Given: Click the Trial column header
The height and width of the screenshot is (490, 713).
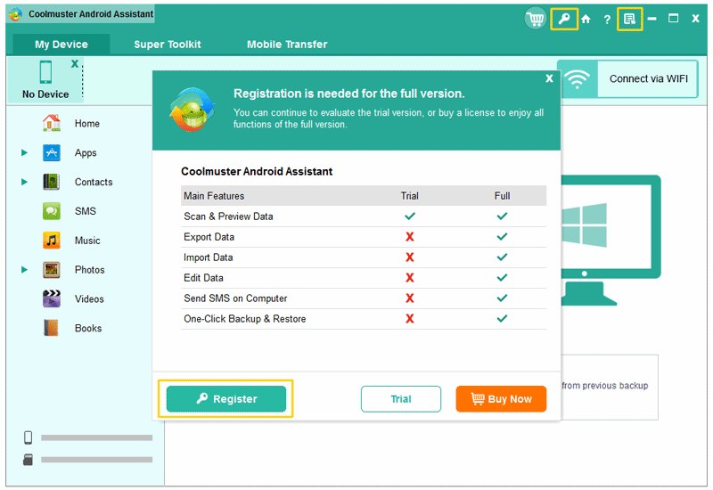Looking at the screenshot, I should 409,196.
